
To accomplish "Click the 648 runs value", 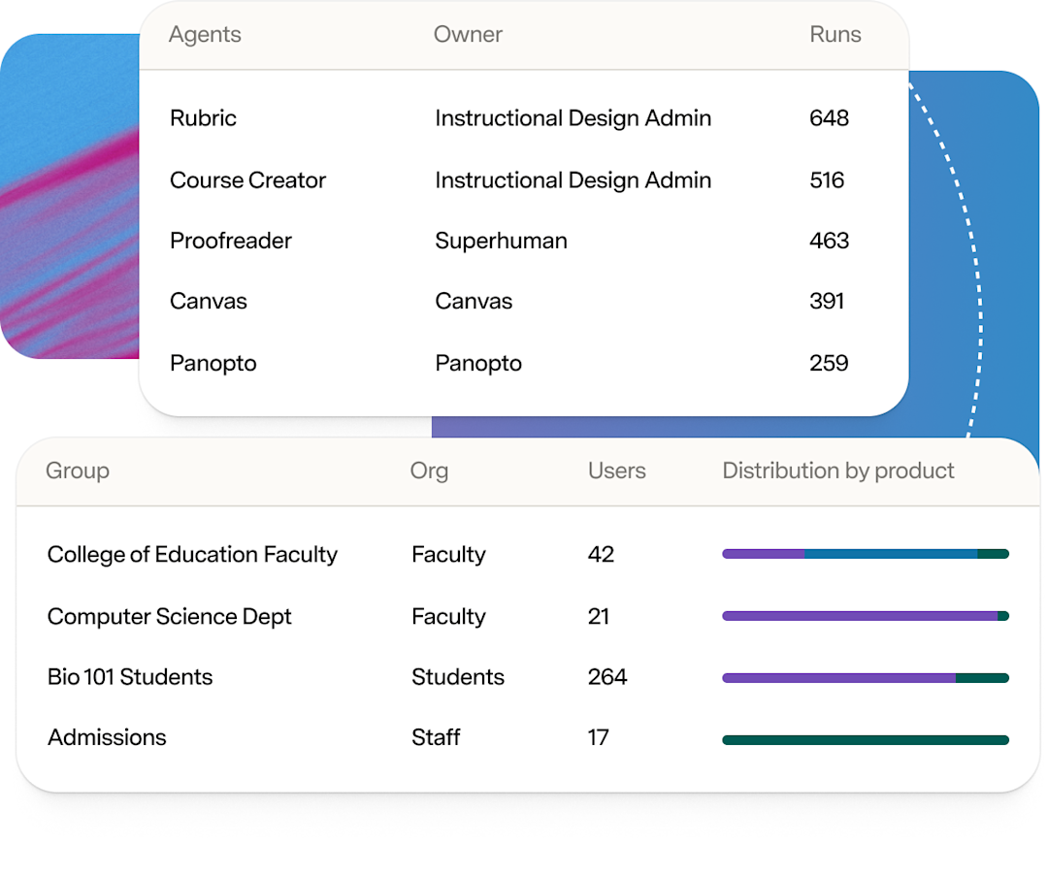I will [829, 118].
